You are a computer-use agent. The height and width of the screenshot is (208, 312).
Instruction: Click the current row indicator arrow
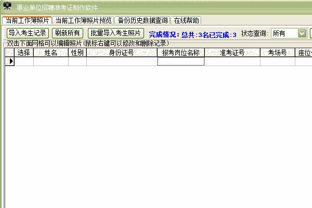pyautogui.click(x=10, y=61)
